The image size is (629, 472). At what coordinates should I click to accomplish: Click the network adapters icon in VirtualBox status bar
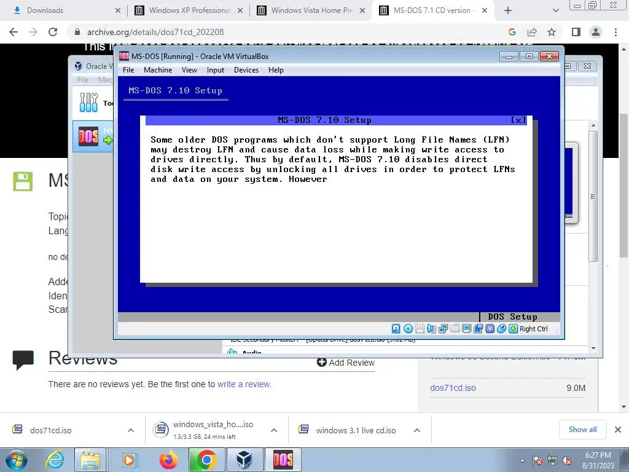coord(443,329)
